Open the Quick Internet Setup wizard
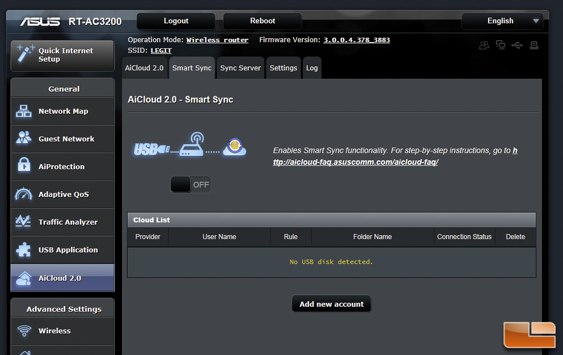 (62, 55)
